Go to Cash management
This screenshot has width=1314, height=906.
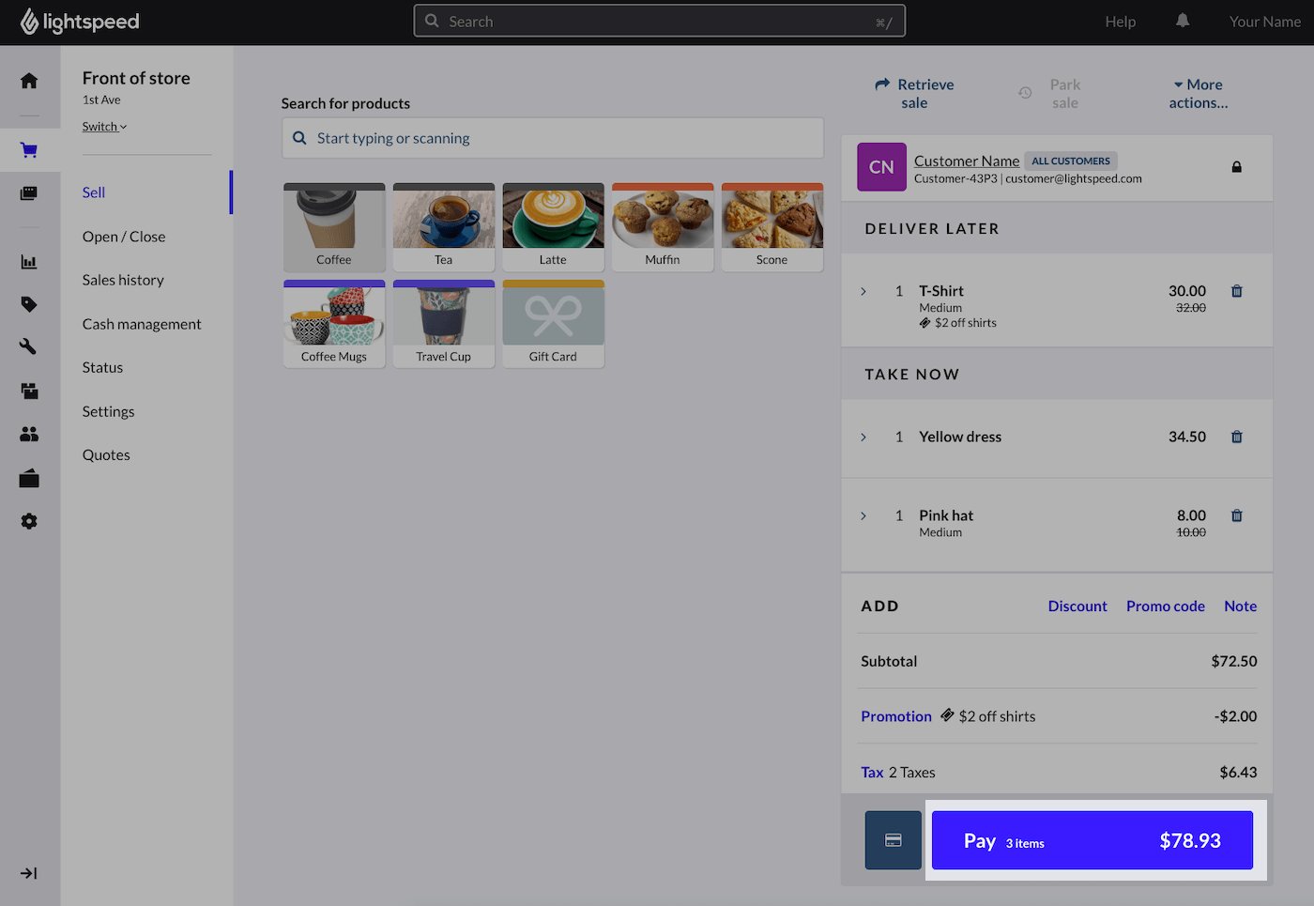click(x=142, y=324)
